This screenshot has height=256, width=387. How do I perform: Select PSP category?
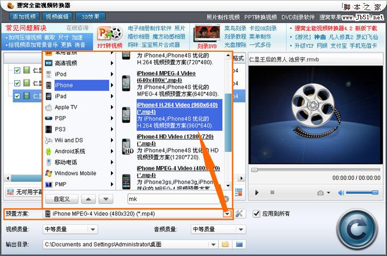coord(79,118)
